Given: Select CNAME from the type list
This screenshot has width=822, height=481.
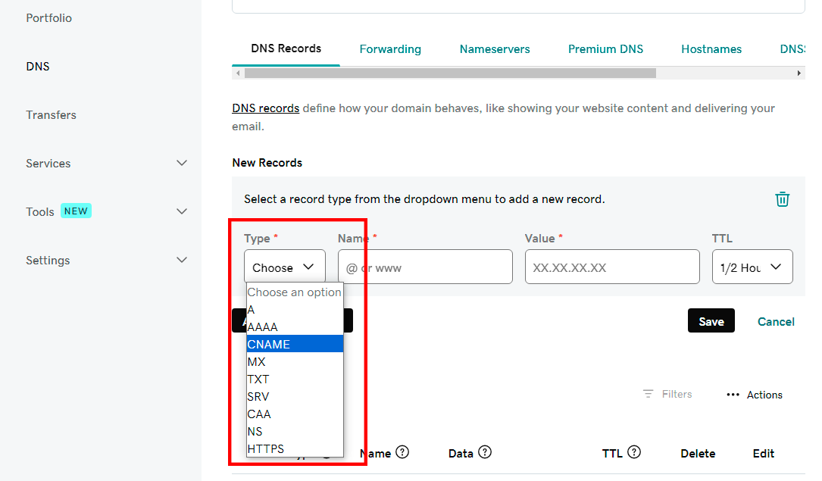Looking at the screenshot, I should point(295,345).
